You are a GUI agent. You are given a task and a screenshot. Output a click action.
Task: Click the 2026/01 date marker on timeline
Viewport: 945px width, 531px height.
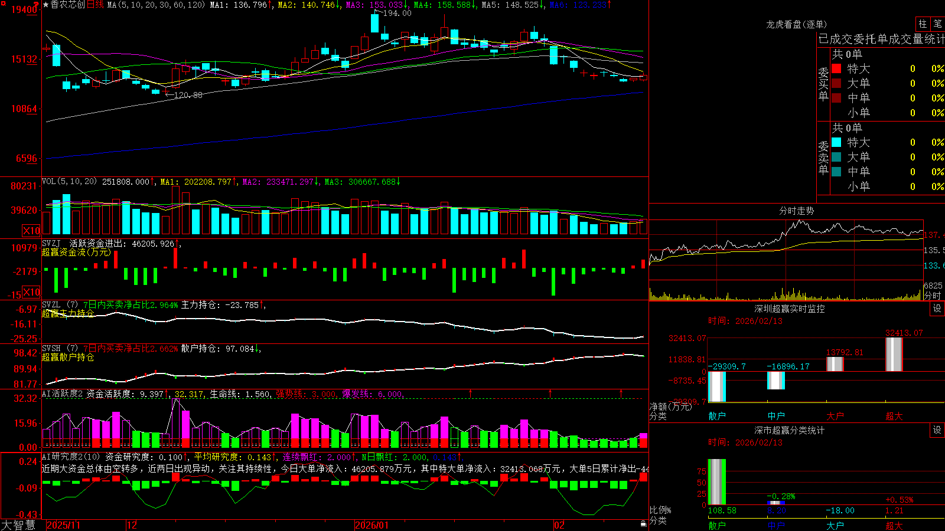[x=372, y=525]
